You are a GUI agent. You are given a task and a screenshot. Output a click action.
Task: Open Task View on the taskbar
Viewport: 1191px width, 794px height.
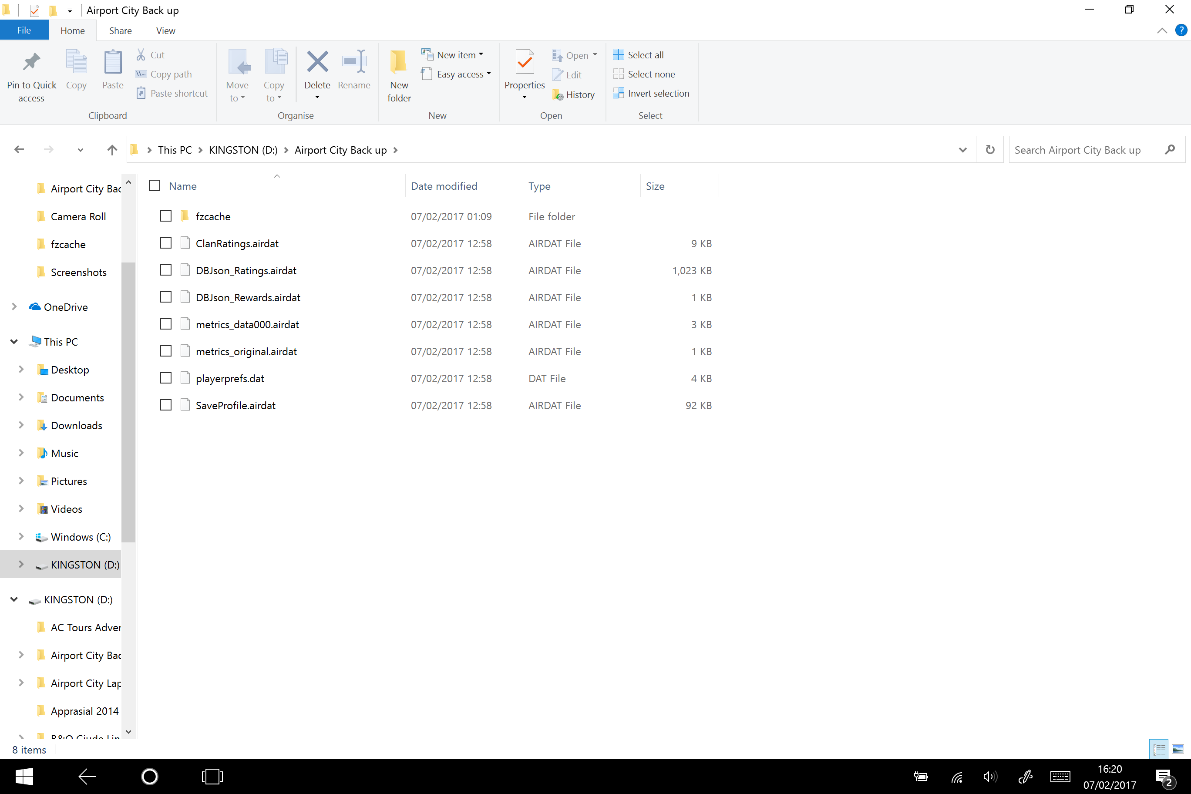[x=212, y=776]
